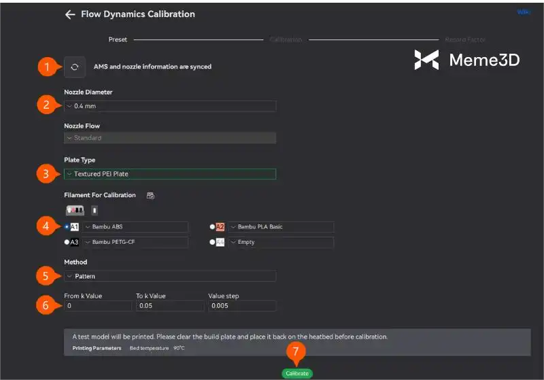Click the sync AMS and nozzle info icon
The height and width of the screenshot is (380, 544).
coord(75,67)
